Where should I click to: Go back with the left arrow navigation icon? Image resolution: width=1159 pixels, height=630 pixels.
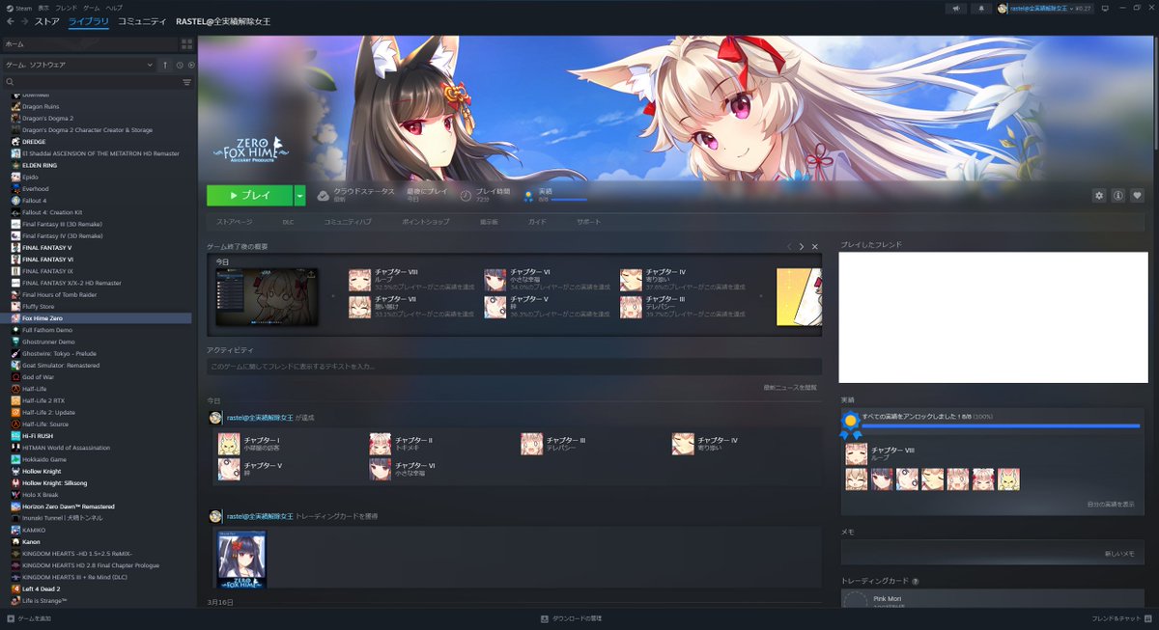(x=11, y=21)
